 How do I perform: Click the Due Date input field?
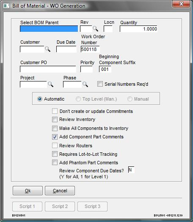click(66, 49)
